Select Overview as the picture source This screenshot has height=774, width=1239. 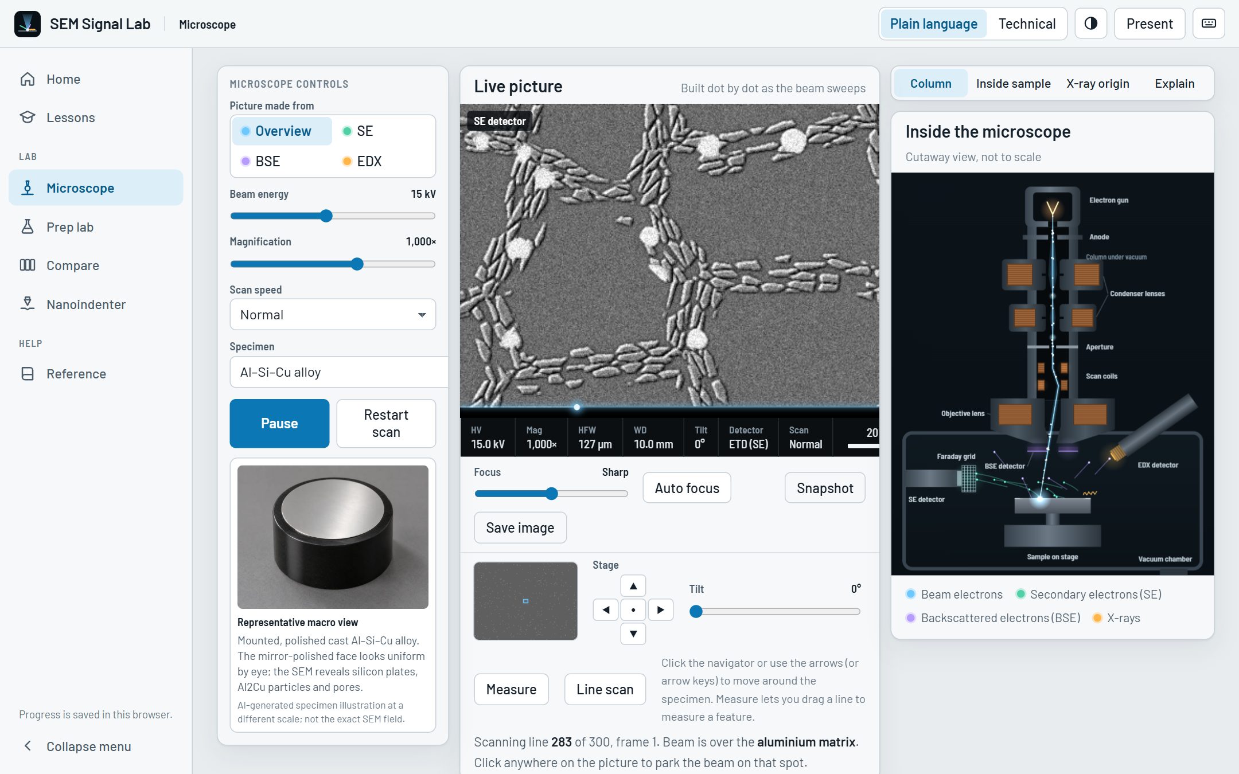[x=282, y=131]
